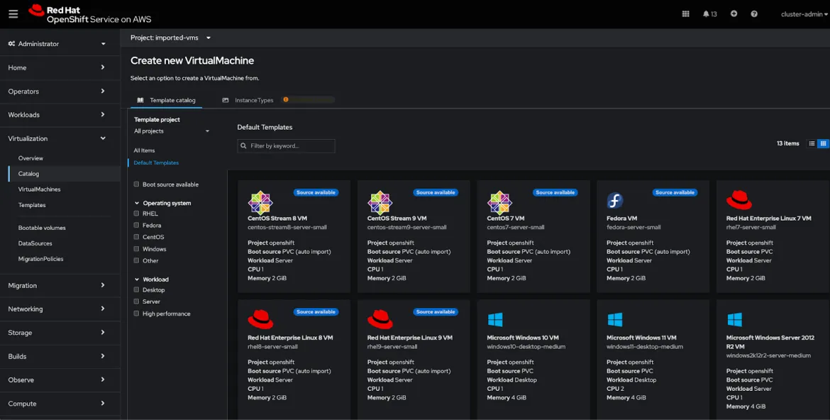
Task: Open MigrationPolicies in the sidebar
Action: coord(40,259)
